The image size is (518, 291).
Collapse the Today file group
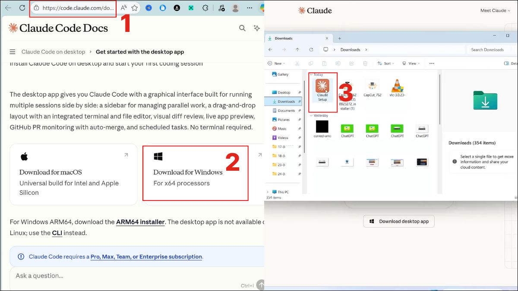(x=311, y=75)
